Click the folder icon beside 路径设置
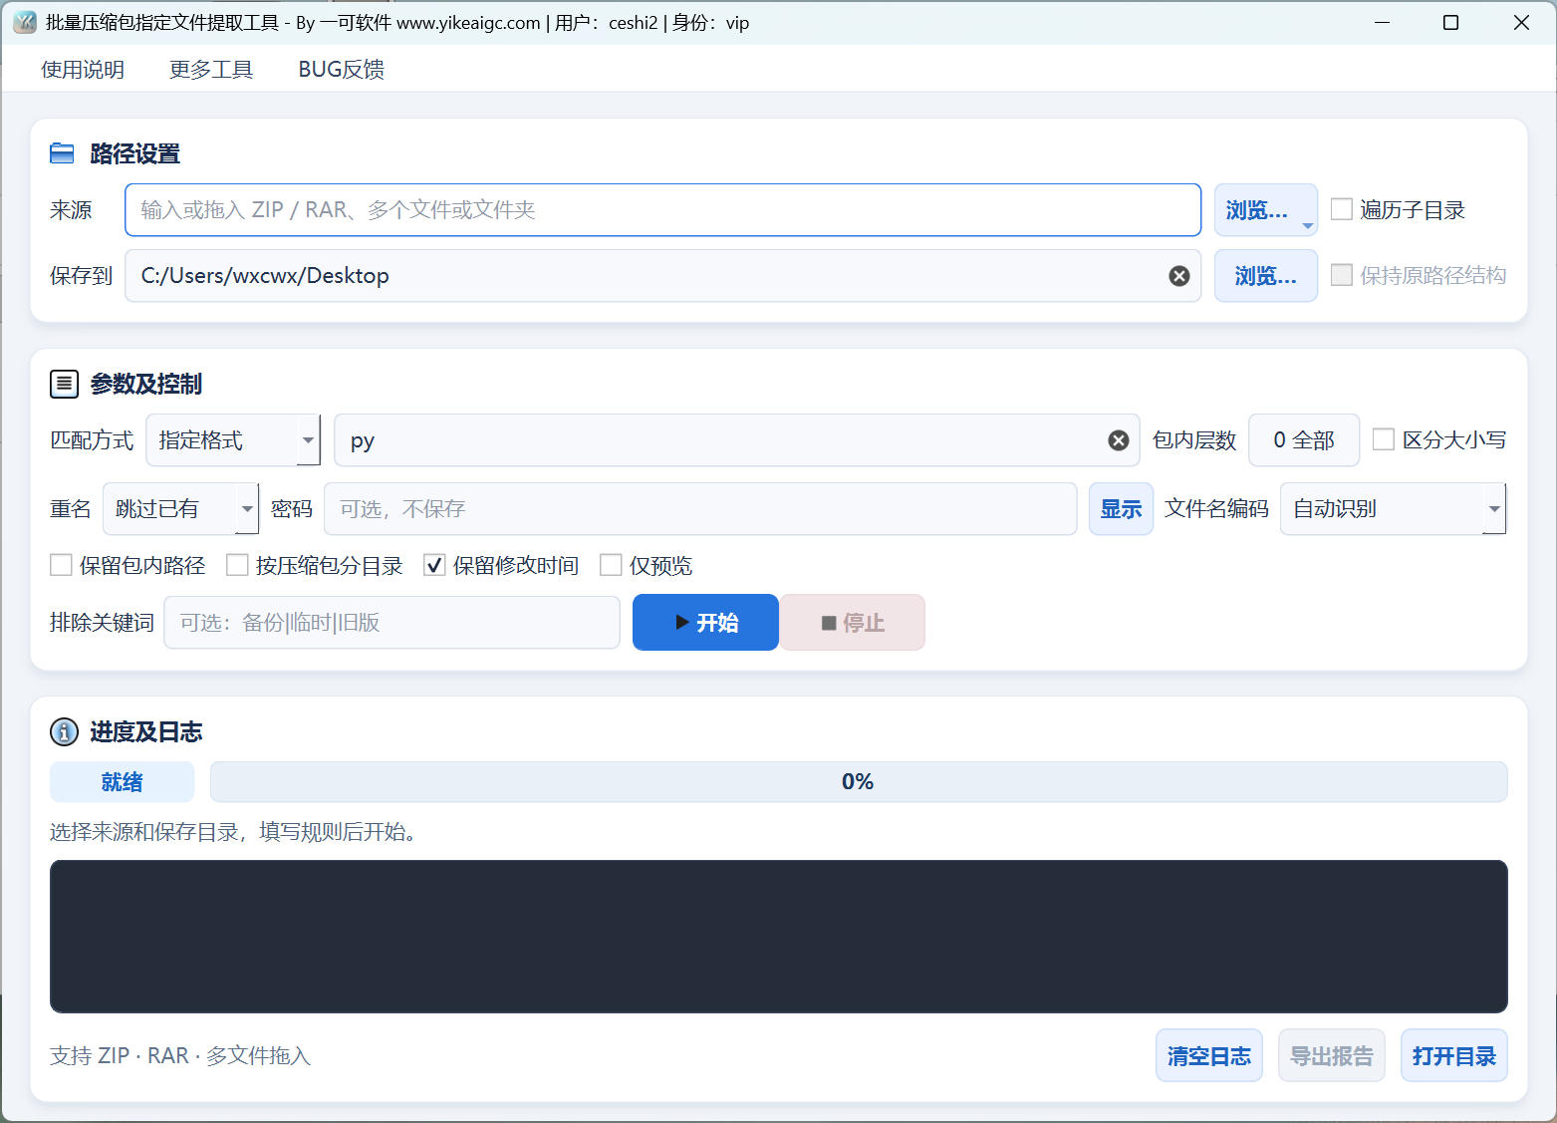Screen dimensions: 1557x1123 [63, 153]
